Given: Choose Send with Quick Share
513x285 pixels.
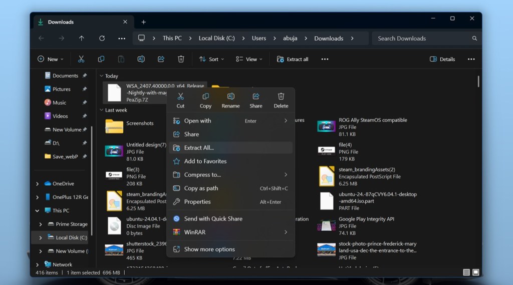Looking at the screenshot, I should [x=230, y=218].
